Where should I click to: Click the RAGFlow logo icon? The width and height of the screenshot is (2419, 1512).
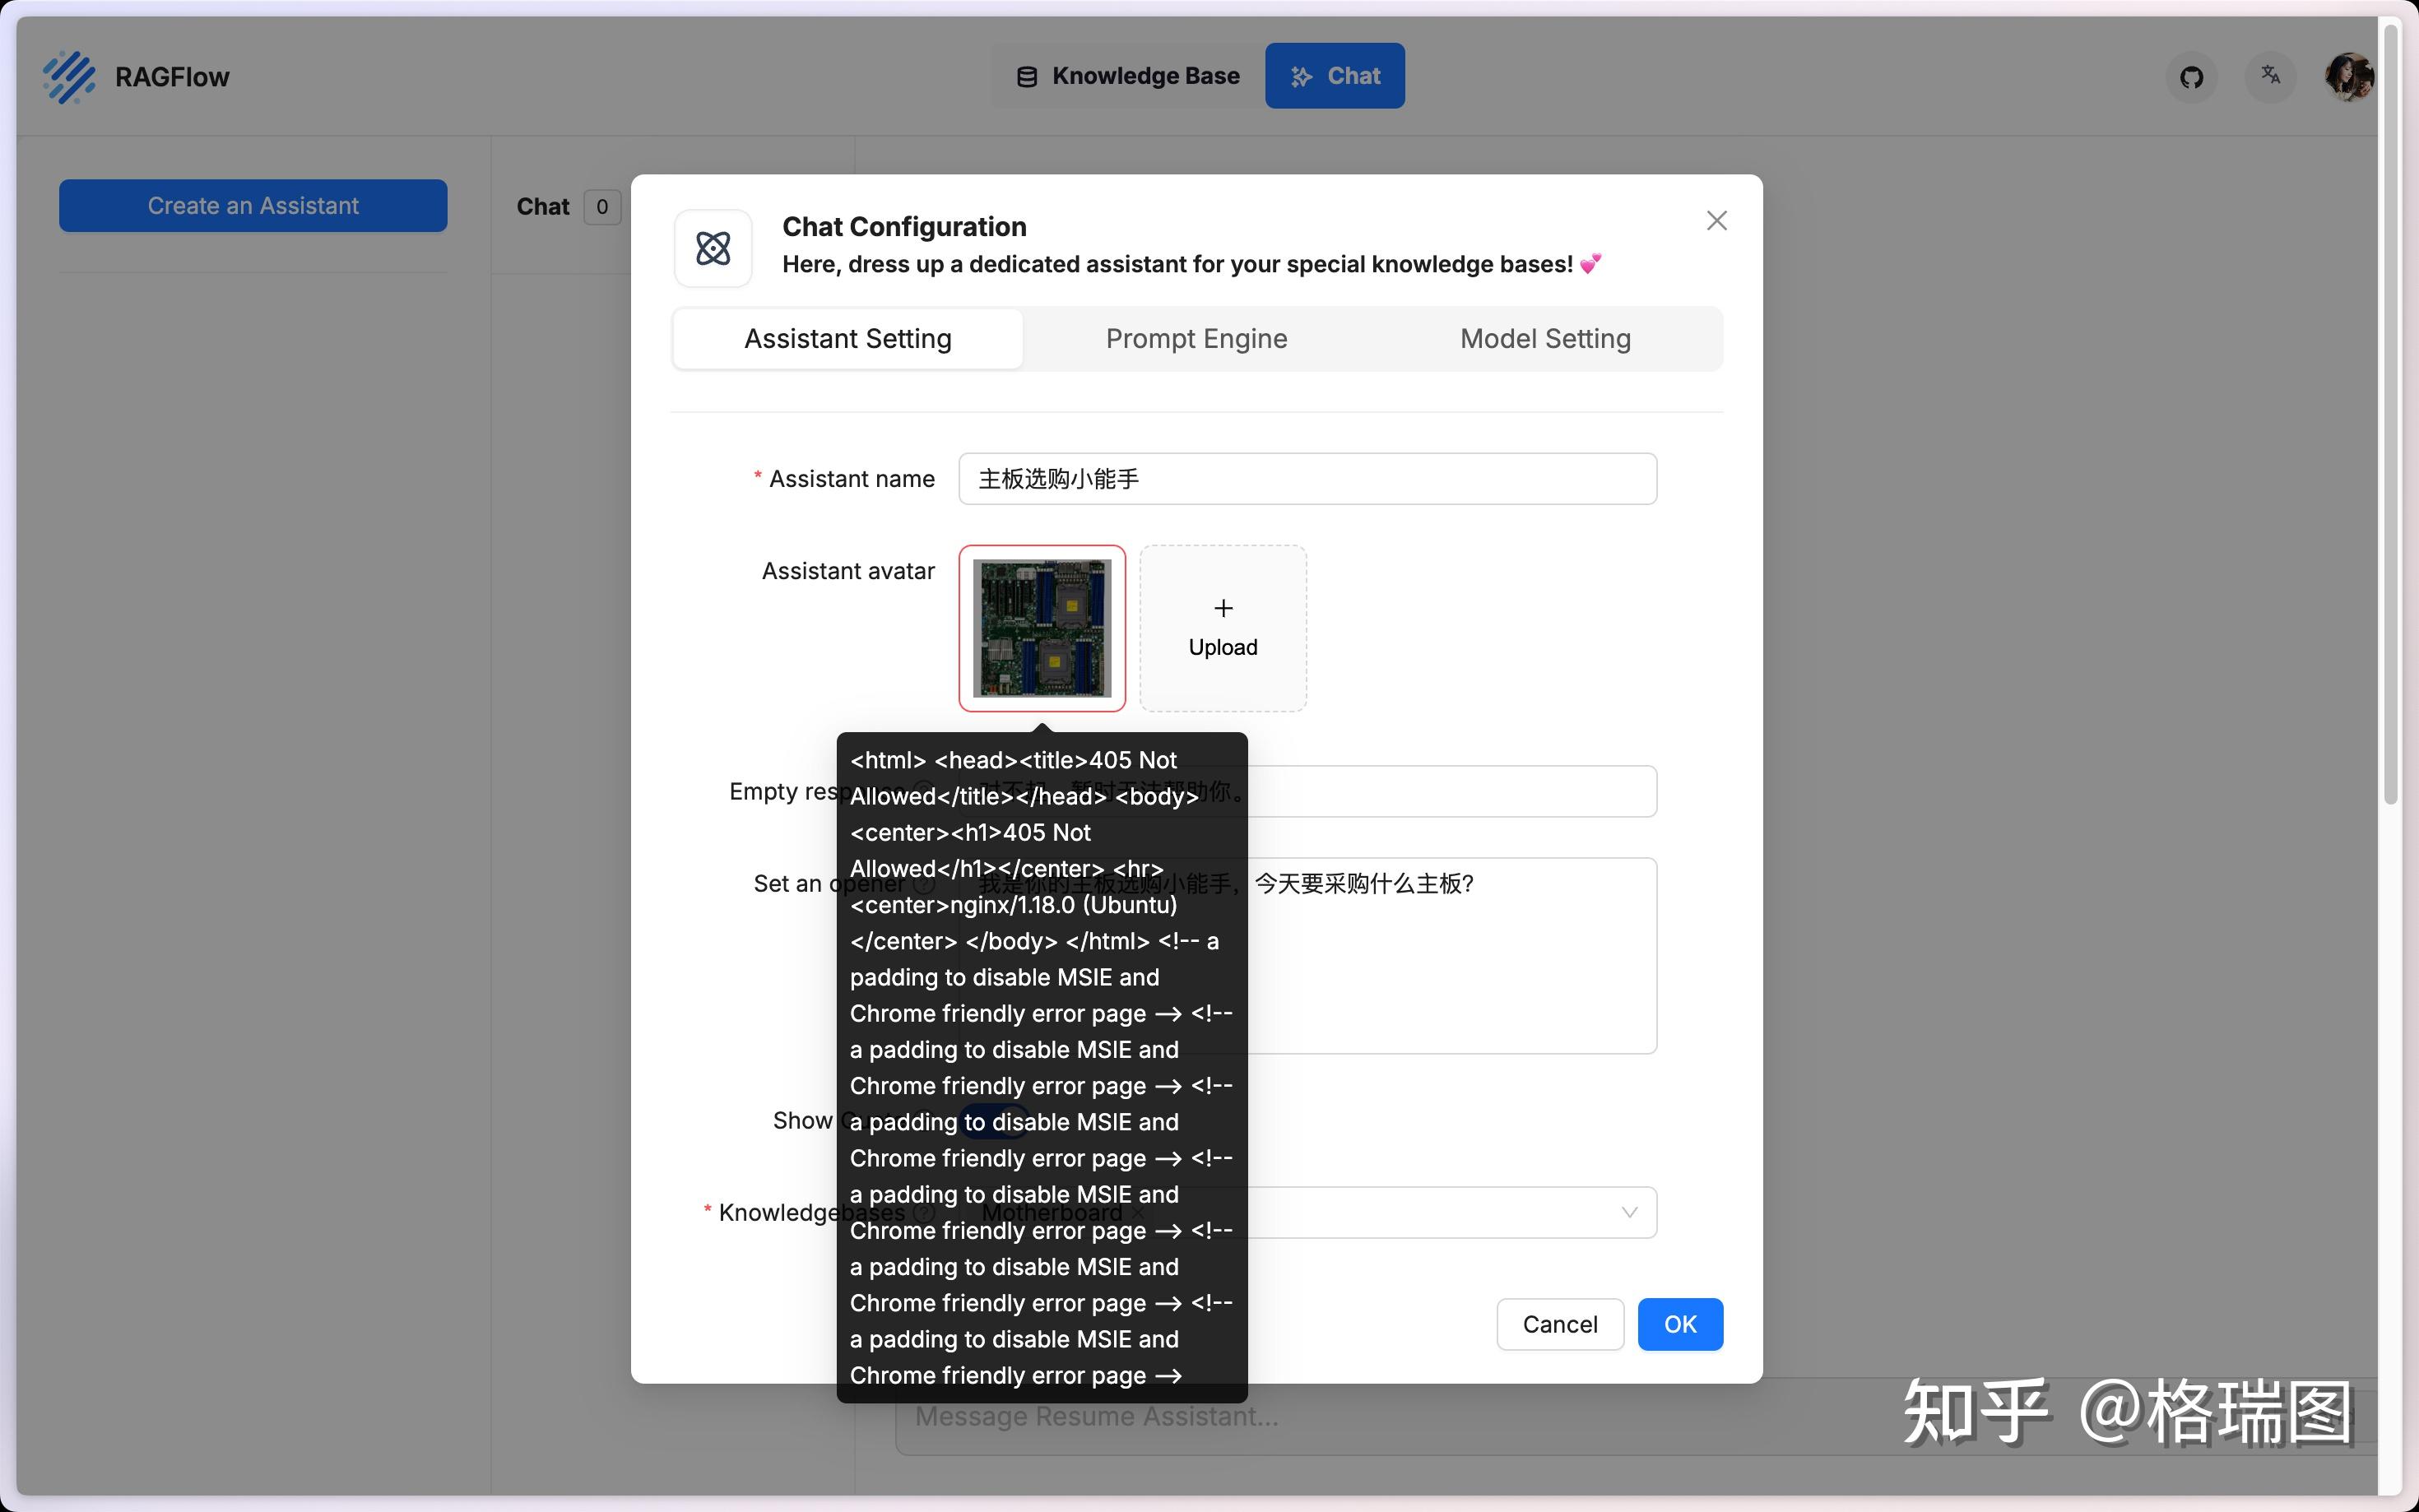pos(69,77)
